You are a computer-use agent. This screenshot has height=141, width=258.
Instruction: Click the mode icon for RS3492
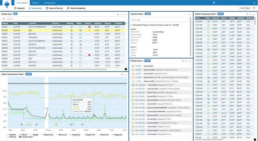pos(80,48)
